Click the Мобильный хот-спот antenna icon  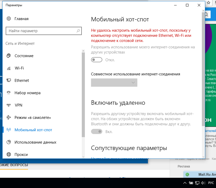click(x=9, y=130)
